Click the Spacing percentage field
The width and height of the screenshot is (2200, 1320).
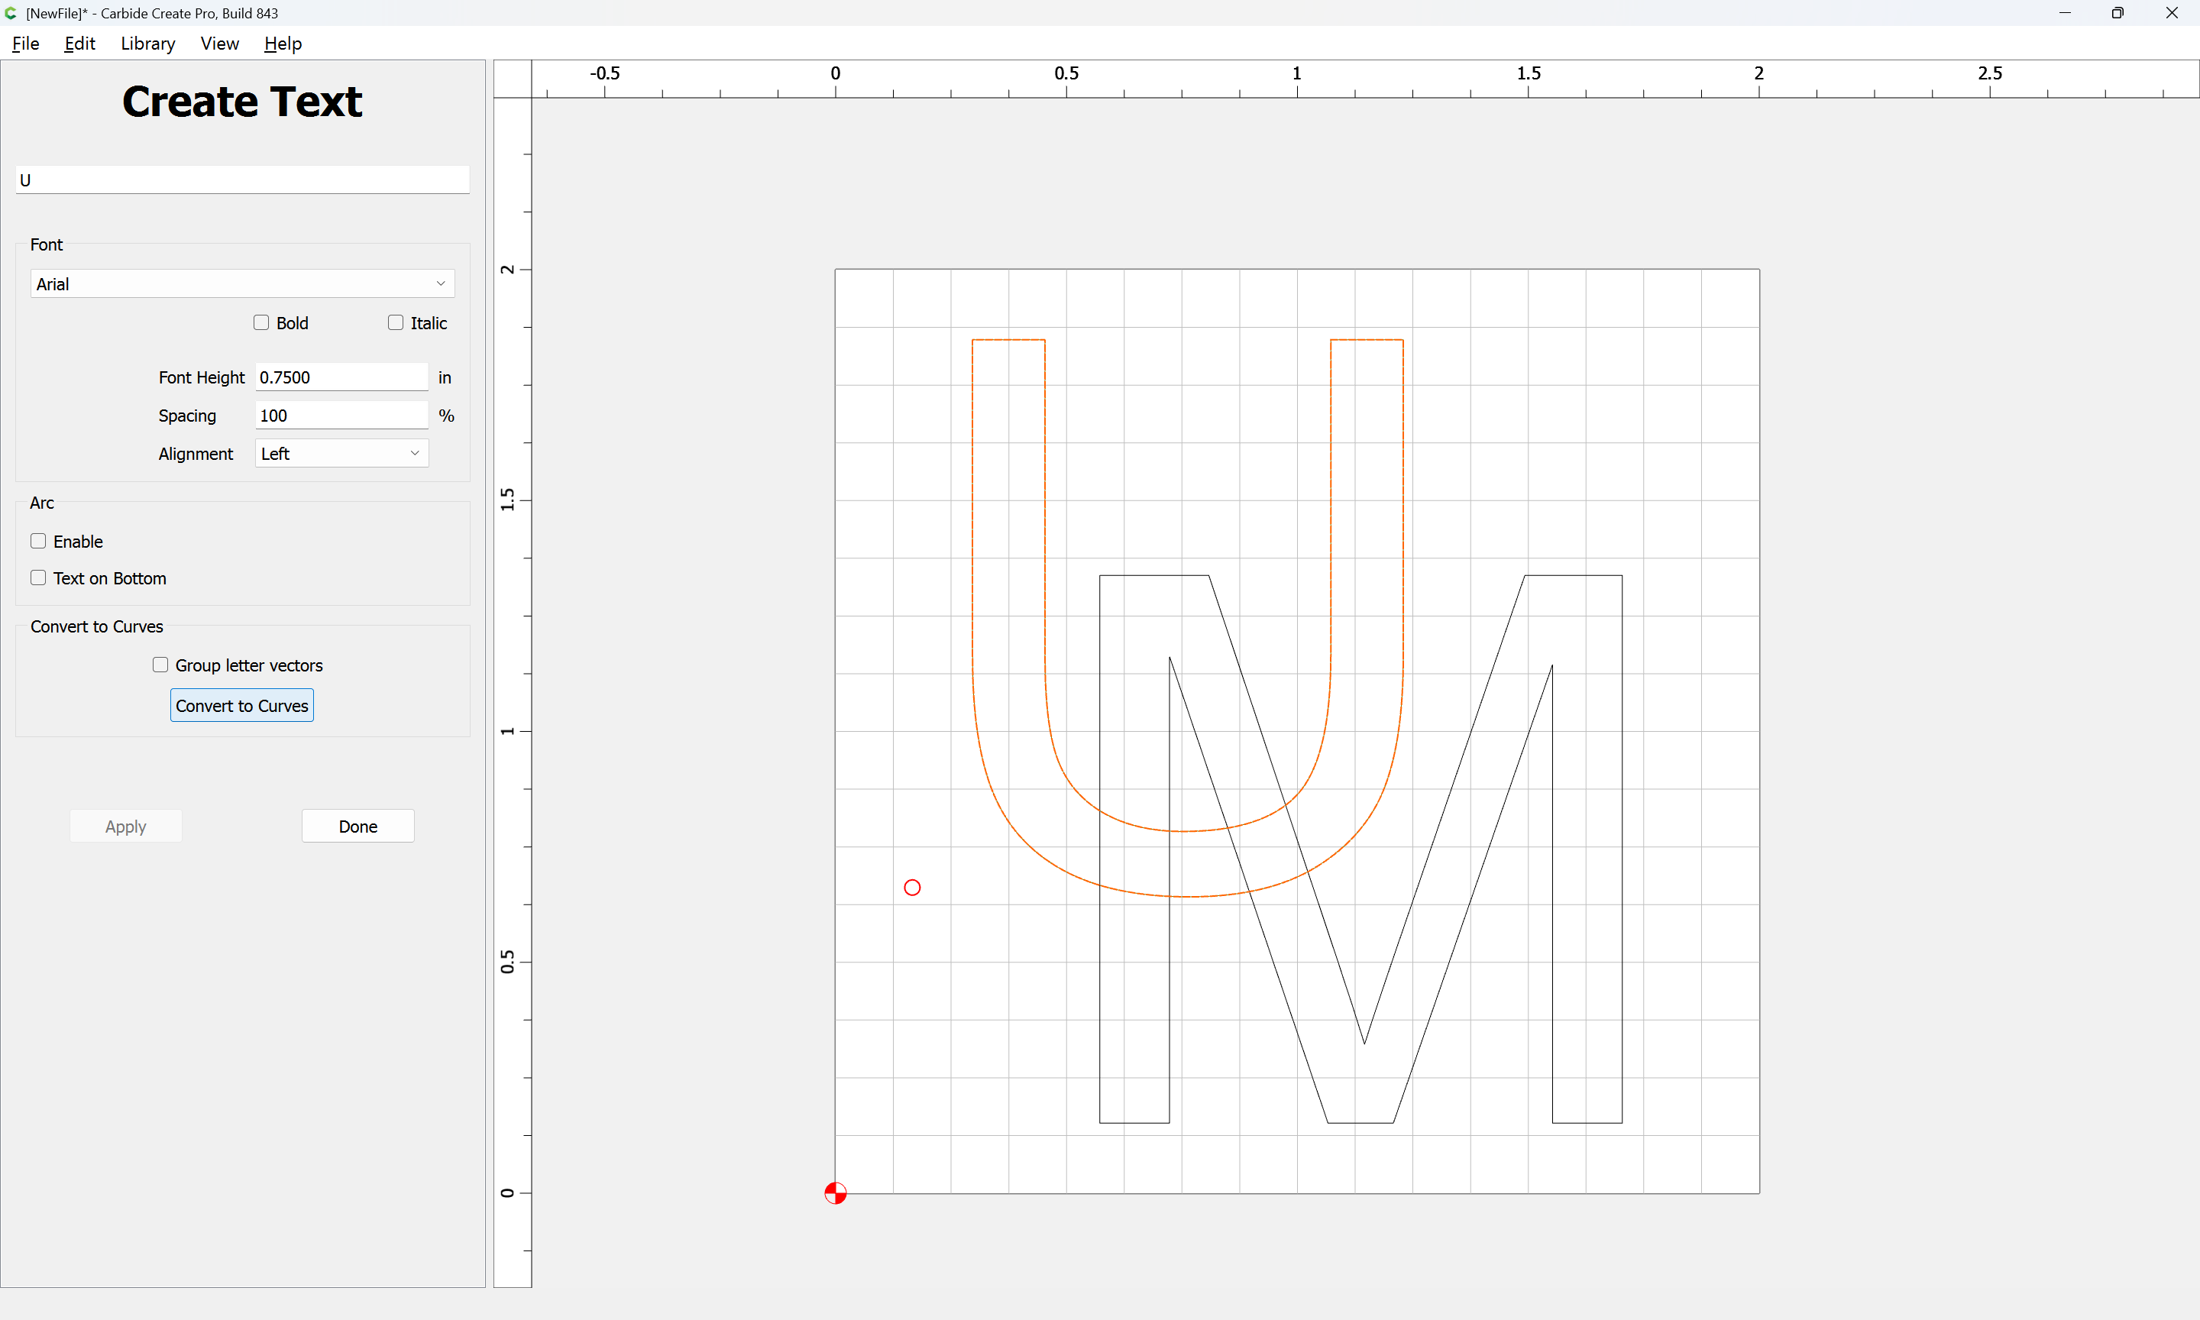(341, 415)
